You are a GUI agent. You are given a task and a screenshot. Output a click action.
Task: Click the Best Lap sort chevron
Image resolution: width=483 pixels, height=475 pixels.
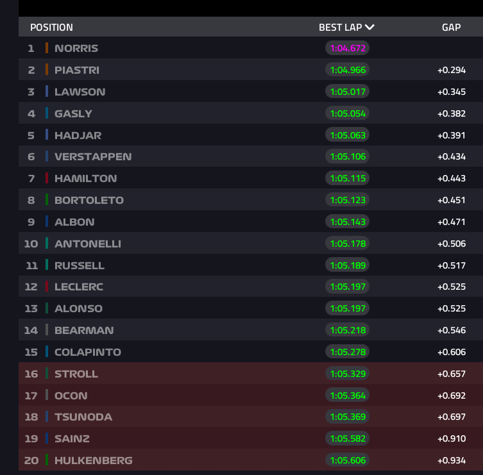pos(369,28)
